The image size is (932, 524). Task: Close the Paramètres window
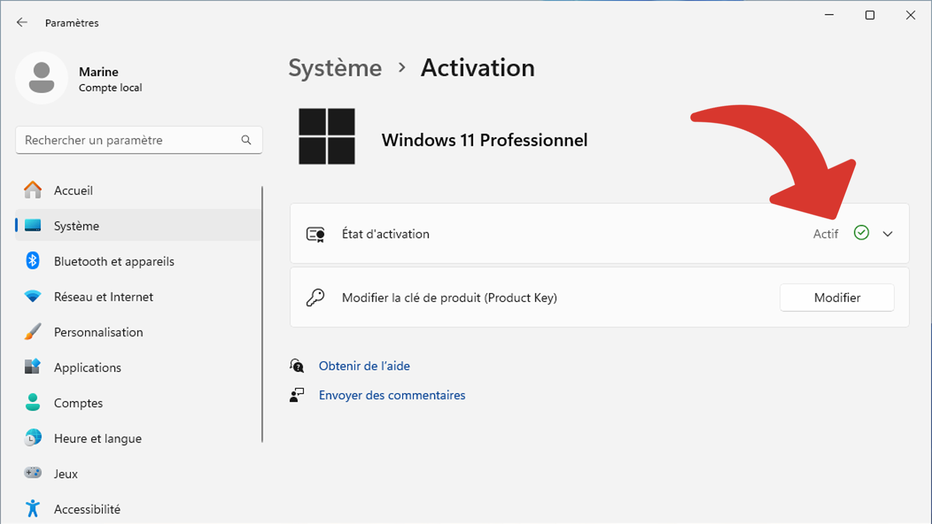click(910, 15)
